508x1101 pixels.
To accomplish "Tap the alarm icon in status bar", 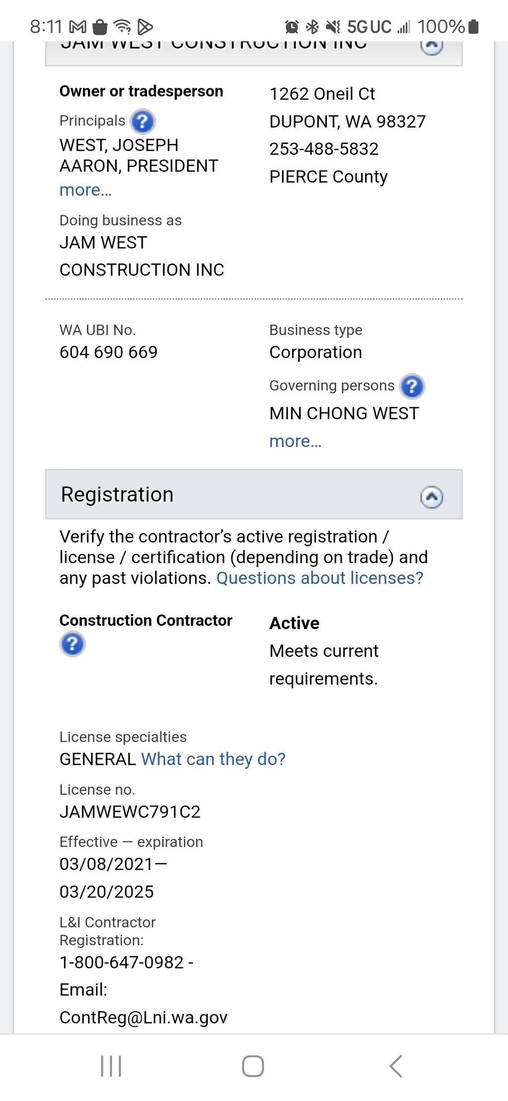I will (292, 27).
